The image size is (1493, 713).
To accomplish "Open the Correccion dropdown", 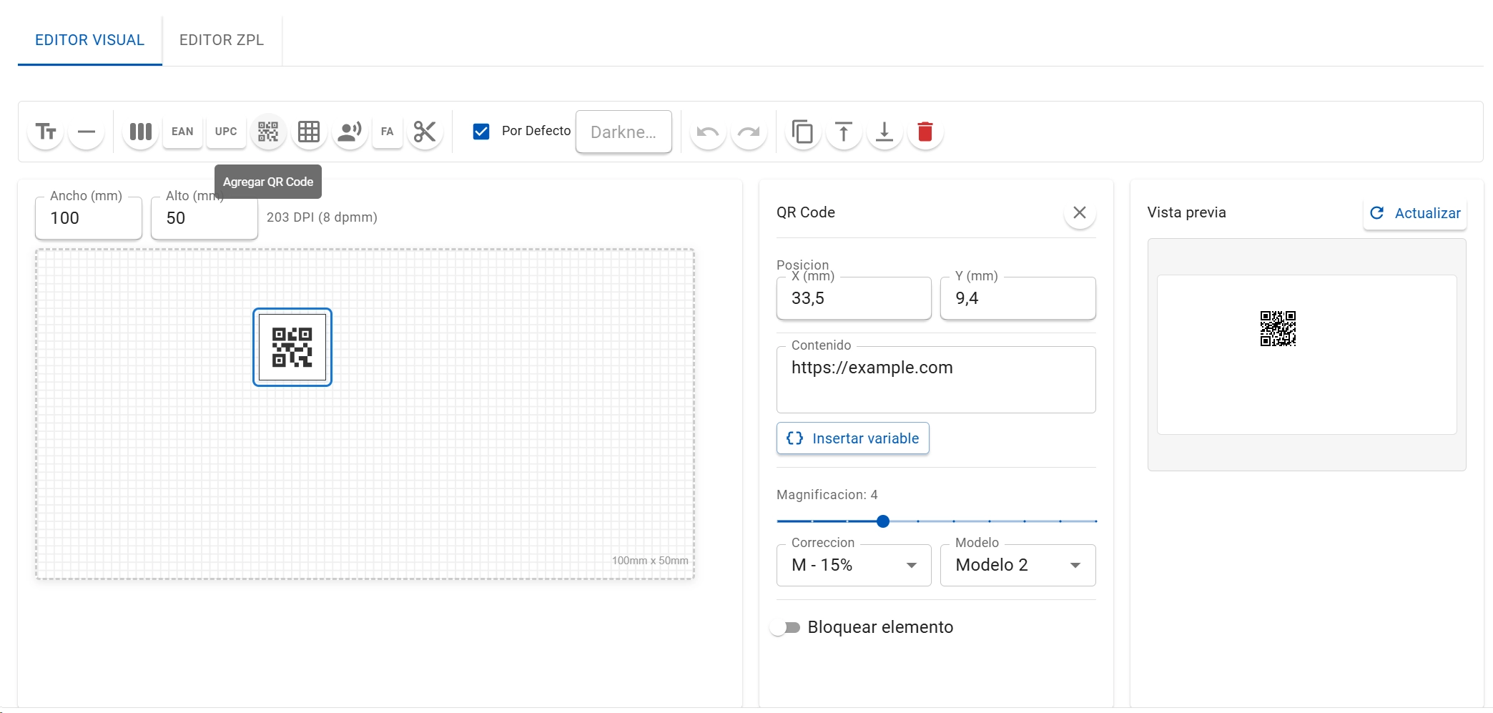I will click(x=854, y=565).
